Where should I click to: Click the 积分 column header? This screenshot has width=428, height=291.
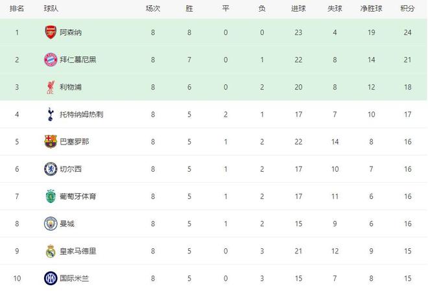point(408,8)
